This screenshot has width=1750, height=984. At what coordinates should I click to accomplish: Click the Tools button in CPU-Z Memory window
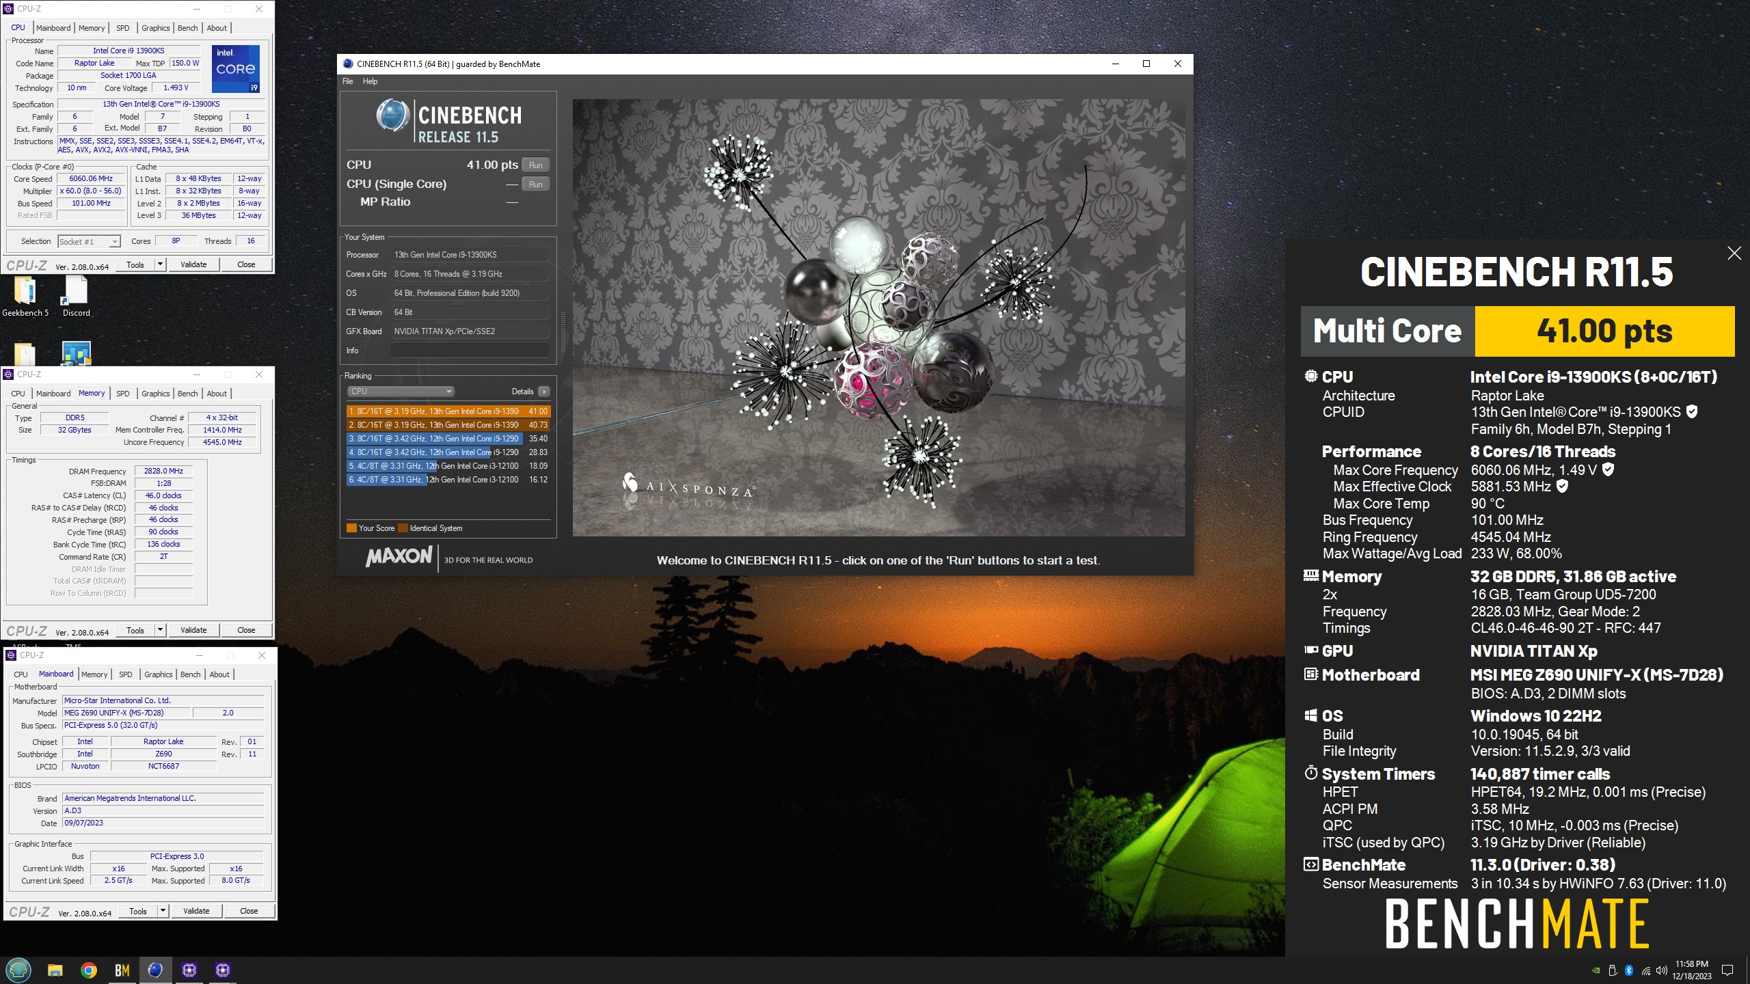point(135,630)
